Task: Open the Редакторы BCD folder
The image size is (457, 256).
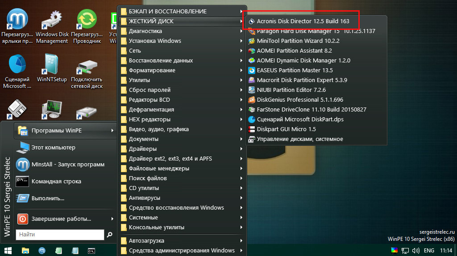Action: click(x=182, y=100)
